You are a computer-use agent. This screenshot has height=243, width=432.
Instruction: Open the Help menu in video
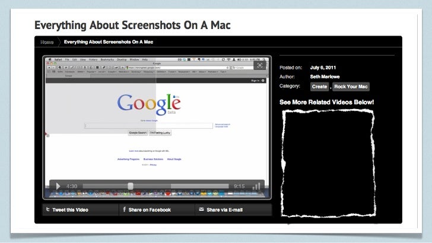point(145,59)
